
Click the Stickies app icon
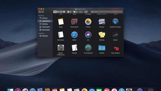102,35
